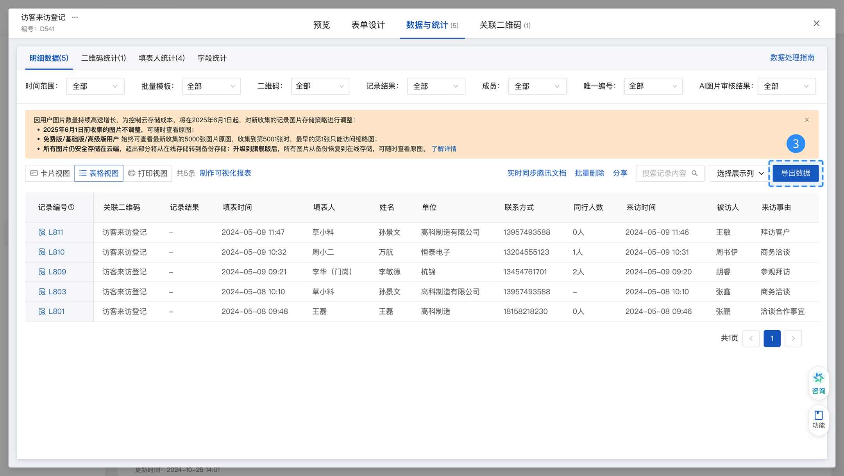The height and width of the screenshot is (476, 844).
Task: Click the help icon beside 记录编号
Action: point(71,208)
